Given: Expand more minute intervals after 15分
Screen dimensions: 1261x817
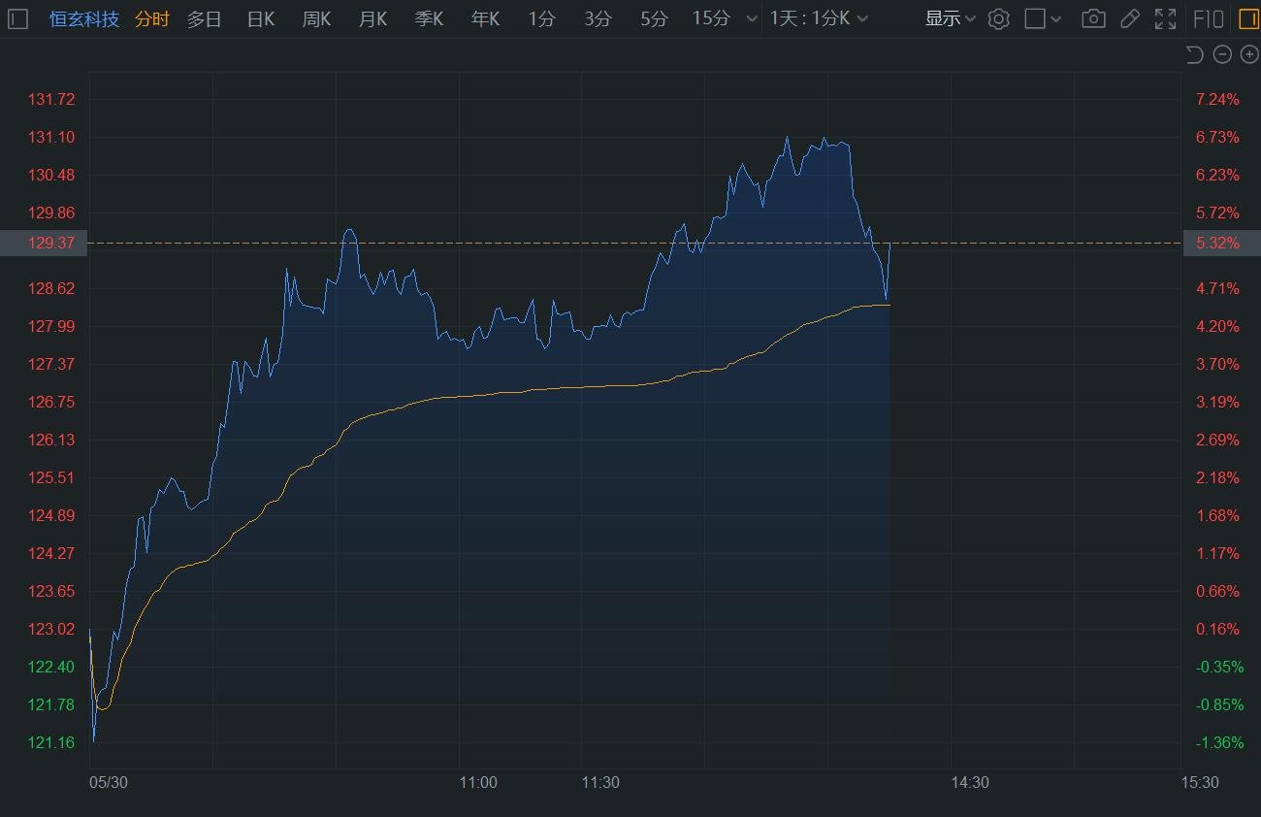Looking at the screenshot, I should pyautogui.click(x=752, y=18).
